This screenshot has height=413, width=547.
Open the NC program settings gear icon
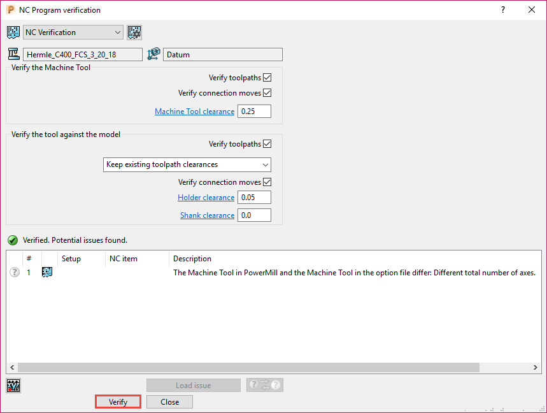click(134, 32)
